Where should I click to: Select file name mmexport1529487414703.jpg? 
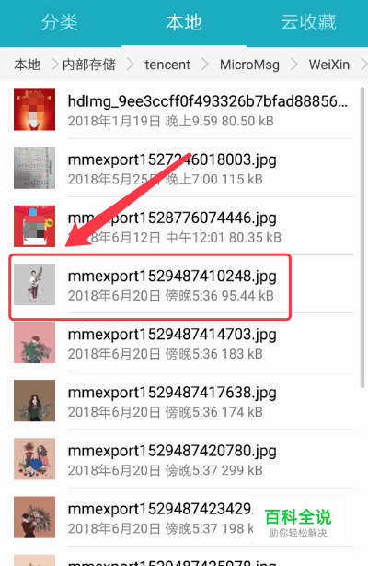(172, 335)
